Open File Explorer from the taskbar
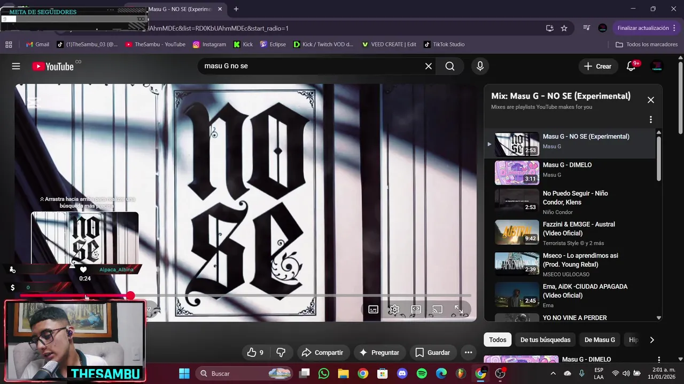Image resolution: width=684 pixels, height=384 pixels. tap(343, 373)
